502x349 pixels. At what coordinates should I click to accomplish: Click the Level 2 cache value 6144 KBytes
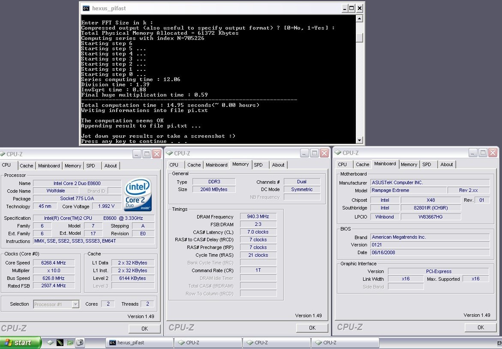[132, 278]
